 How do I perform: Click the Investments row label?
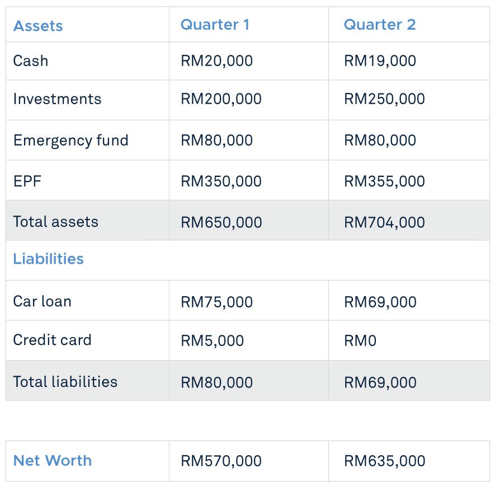(57, 99)
